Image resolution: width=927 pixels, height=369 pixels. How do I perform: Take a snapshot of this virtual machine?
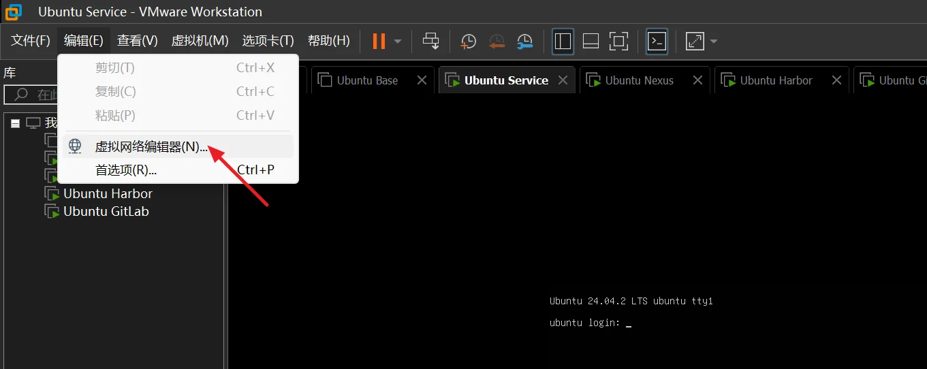(x=469, y=41)
